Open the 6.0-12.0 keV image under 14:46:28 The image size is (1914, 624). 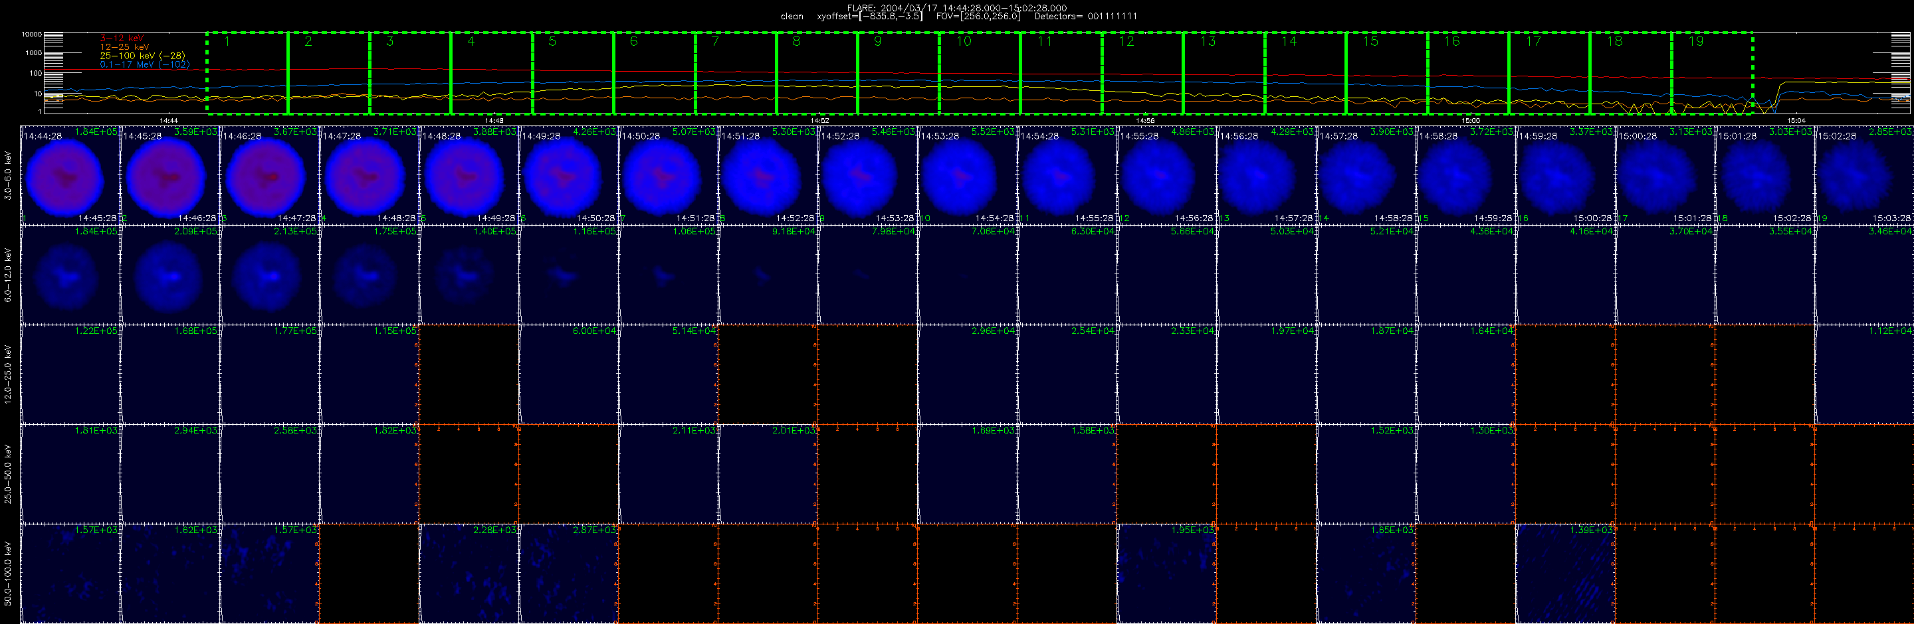[270, 275]
